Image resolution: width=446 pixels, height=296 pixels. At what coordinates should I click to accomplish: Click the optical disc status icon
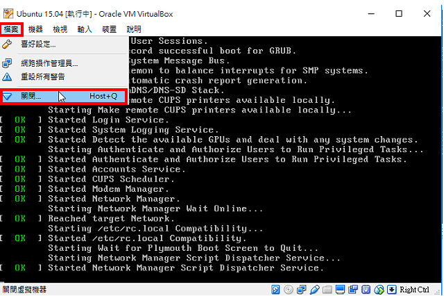(x=289, y=290)
